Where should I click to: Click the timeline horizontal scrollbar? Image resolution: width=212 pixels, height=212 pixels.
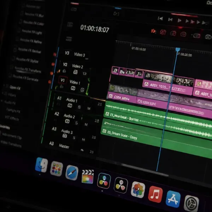[145, 170]
